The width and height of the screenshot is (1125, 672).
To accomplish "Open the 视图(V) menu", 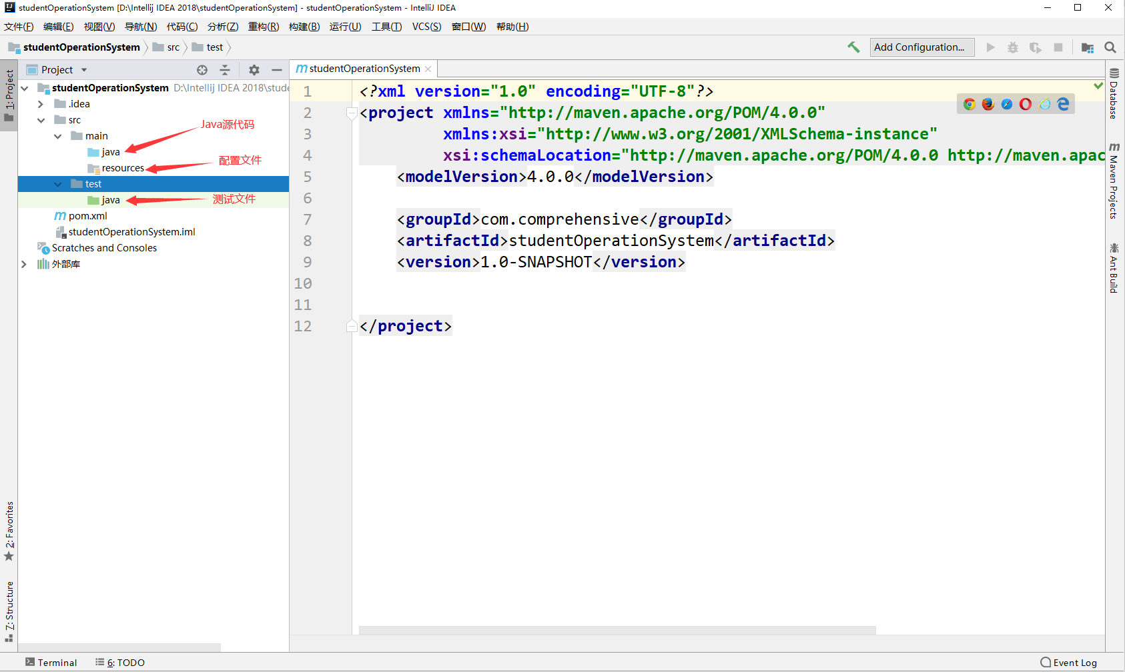I will (x=99, y=27).
